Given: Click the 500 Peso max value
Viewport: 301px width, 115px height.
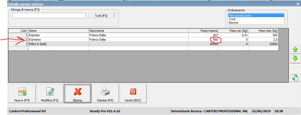Looking at the screenshot, I should tap(263, 35).
